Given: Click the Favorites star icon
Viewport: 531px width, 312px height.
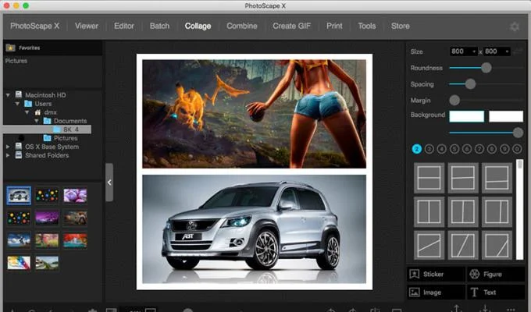Looking at the screenshot, I should coord(10,48).
